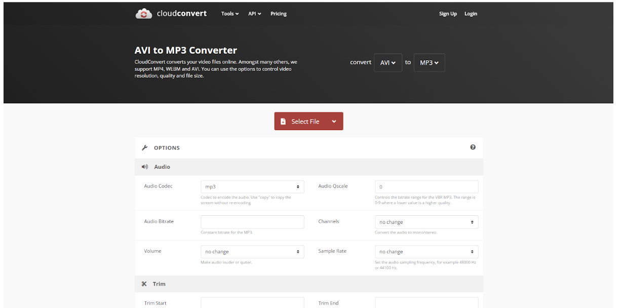This screenshot has height=308, width=621.
Task: Open the Channels no change dropdown
Action: pyautogui.click(x=426, y=222)
